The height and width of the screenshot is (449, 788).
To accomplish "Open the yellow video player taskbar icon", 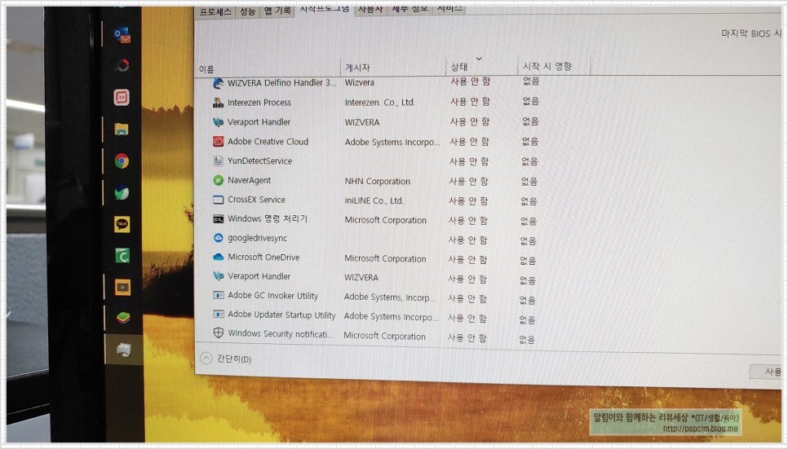I will pyautogui.click(x=122, y=288).
